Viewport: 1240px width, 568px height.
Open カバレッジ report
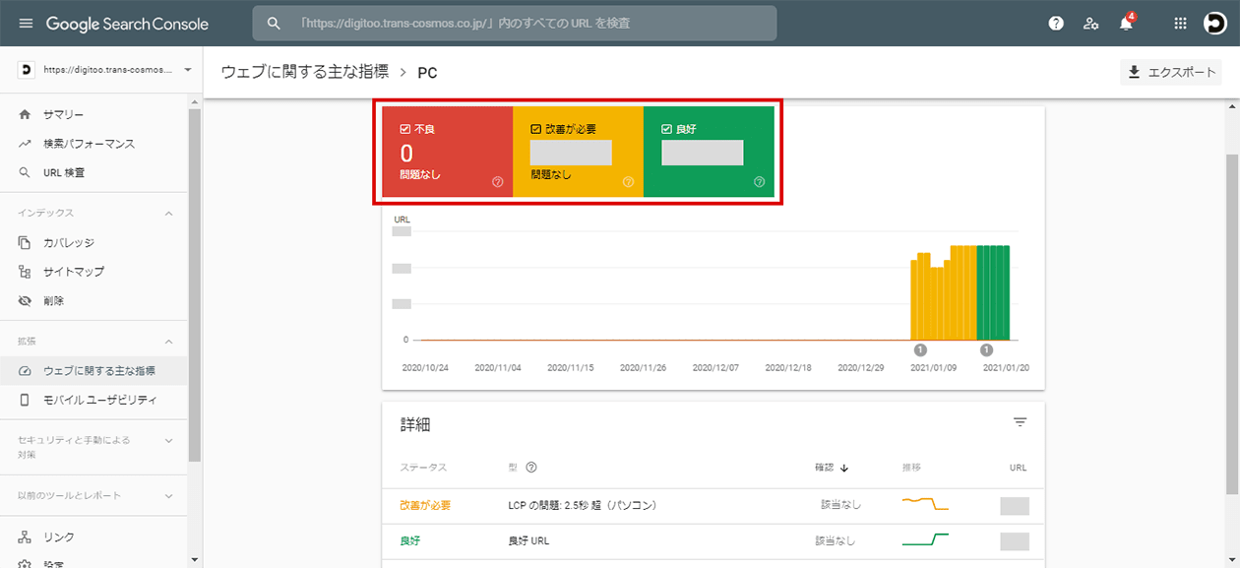click(93, 242)
